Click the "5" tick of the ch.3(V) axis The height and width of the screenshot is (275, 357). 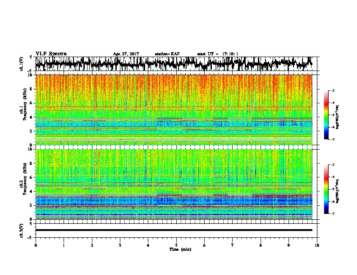click(x=31, y=224)
